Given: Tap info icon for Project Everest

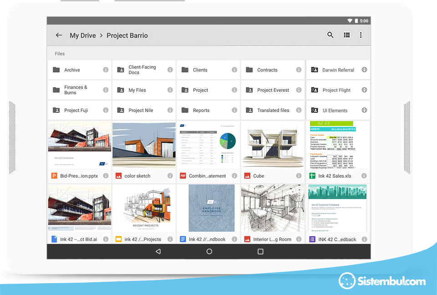Looking at the screenshot, I should [x=299, y=90].
